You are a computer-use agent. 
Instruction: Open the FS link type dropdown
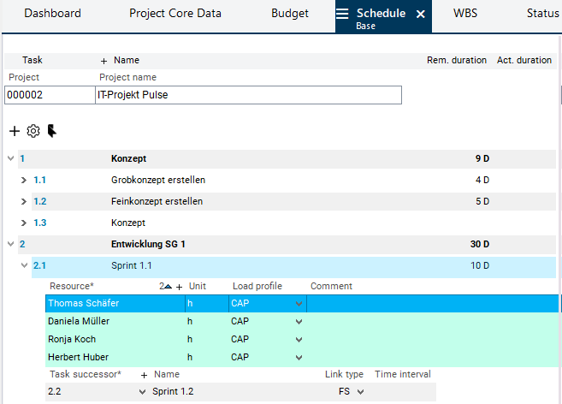pyautogui.click(x=360, y=392)
